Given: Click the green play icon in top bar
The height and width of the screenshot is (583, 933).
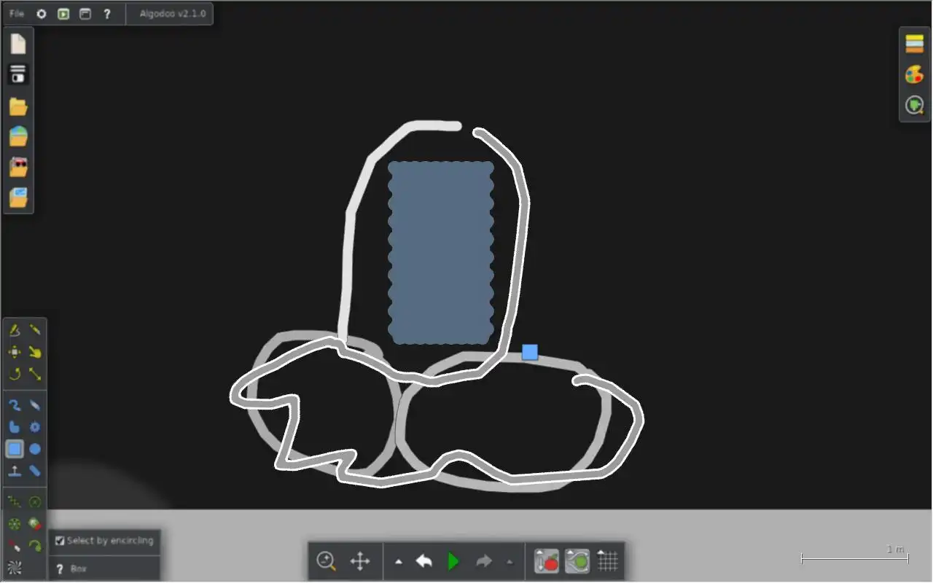Looking at the screenshot, I should pos(63,14).
